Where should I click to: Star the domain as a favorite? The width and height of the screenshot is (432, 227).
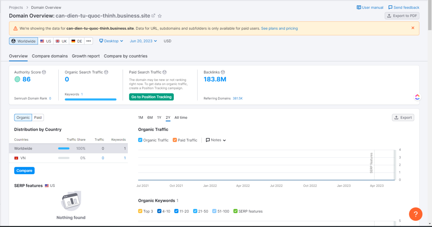click(160, 16)
